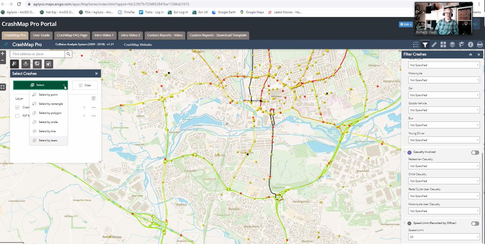
Task: Open RSF layer more options ellipsis
Action: [x=93, y=116]
